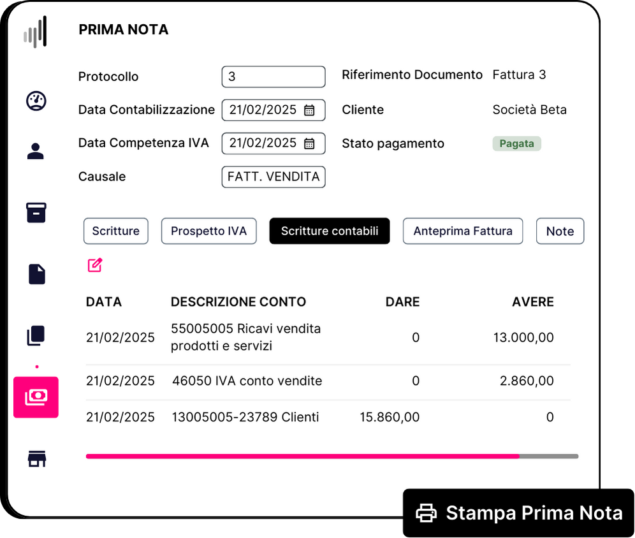
Task: Click the pink edit pencil icon
Action: [x=95, y=265]
